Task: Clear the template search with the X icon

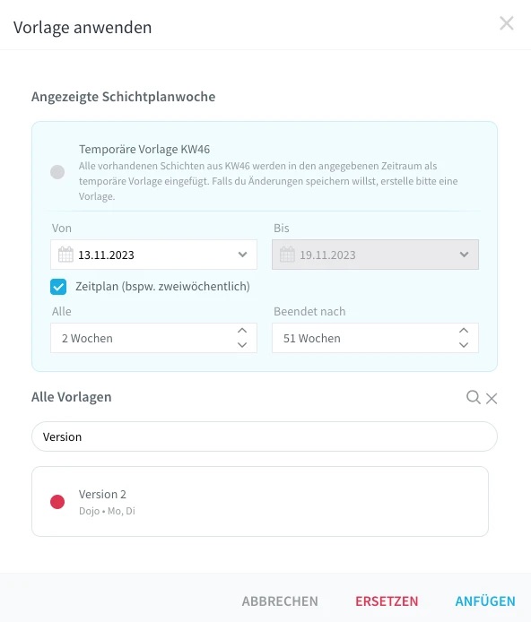Action: click(492, 398)
